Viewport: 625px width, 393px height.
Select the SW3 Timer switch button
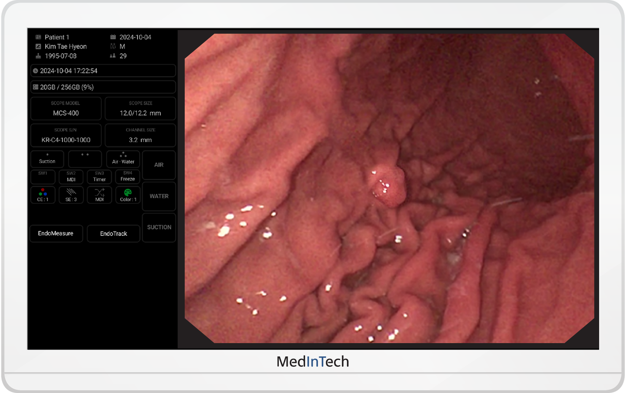click(100, 176)
